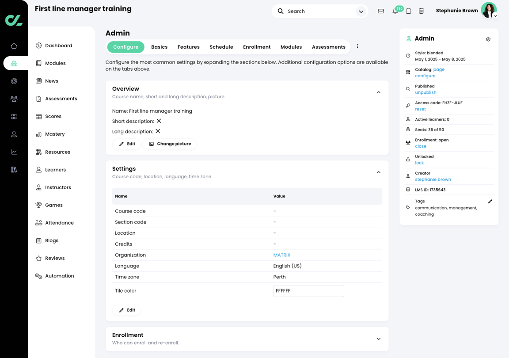This screenshot has width=509, height=358.
Task: Click the search magnifier icon
Action: pyautogui.click(x=281, y=11)
